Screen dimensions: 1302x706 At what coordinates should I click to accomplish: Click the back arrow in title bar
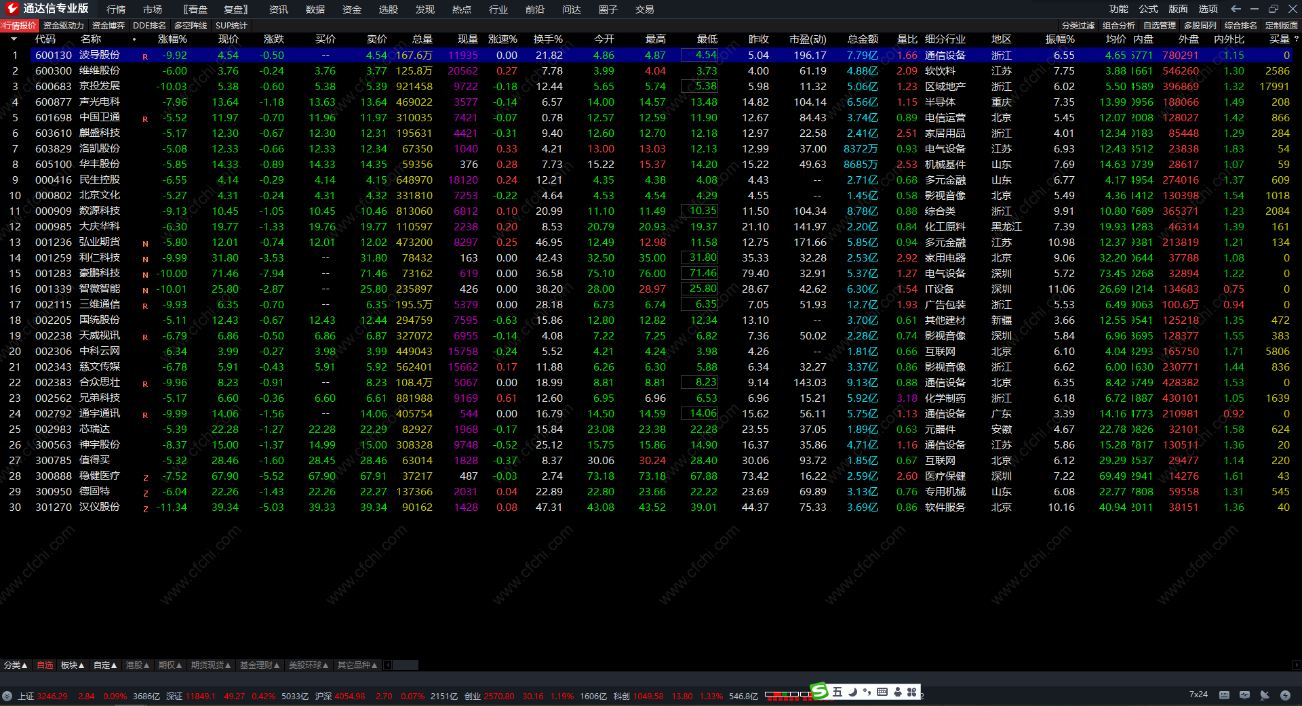pyautogui.click(x=1236, y=9)
